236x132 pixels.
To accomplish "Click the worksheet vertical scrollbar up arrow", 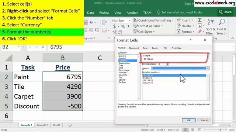I will point(234,55).
